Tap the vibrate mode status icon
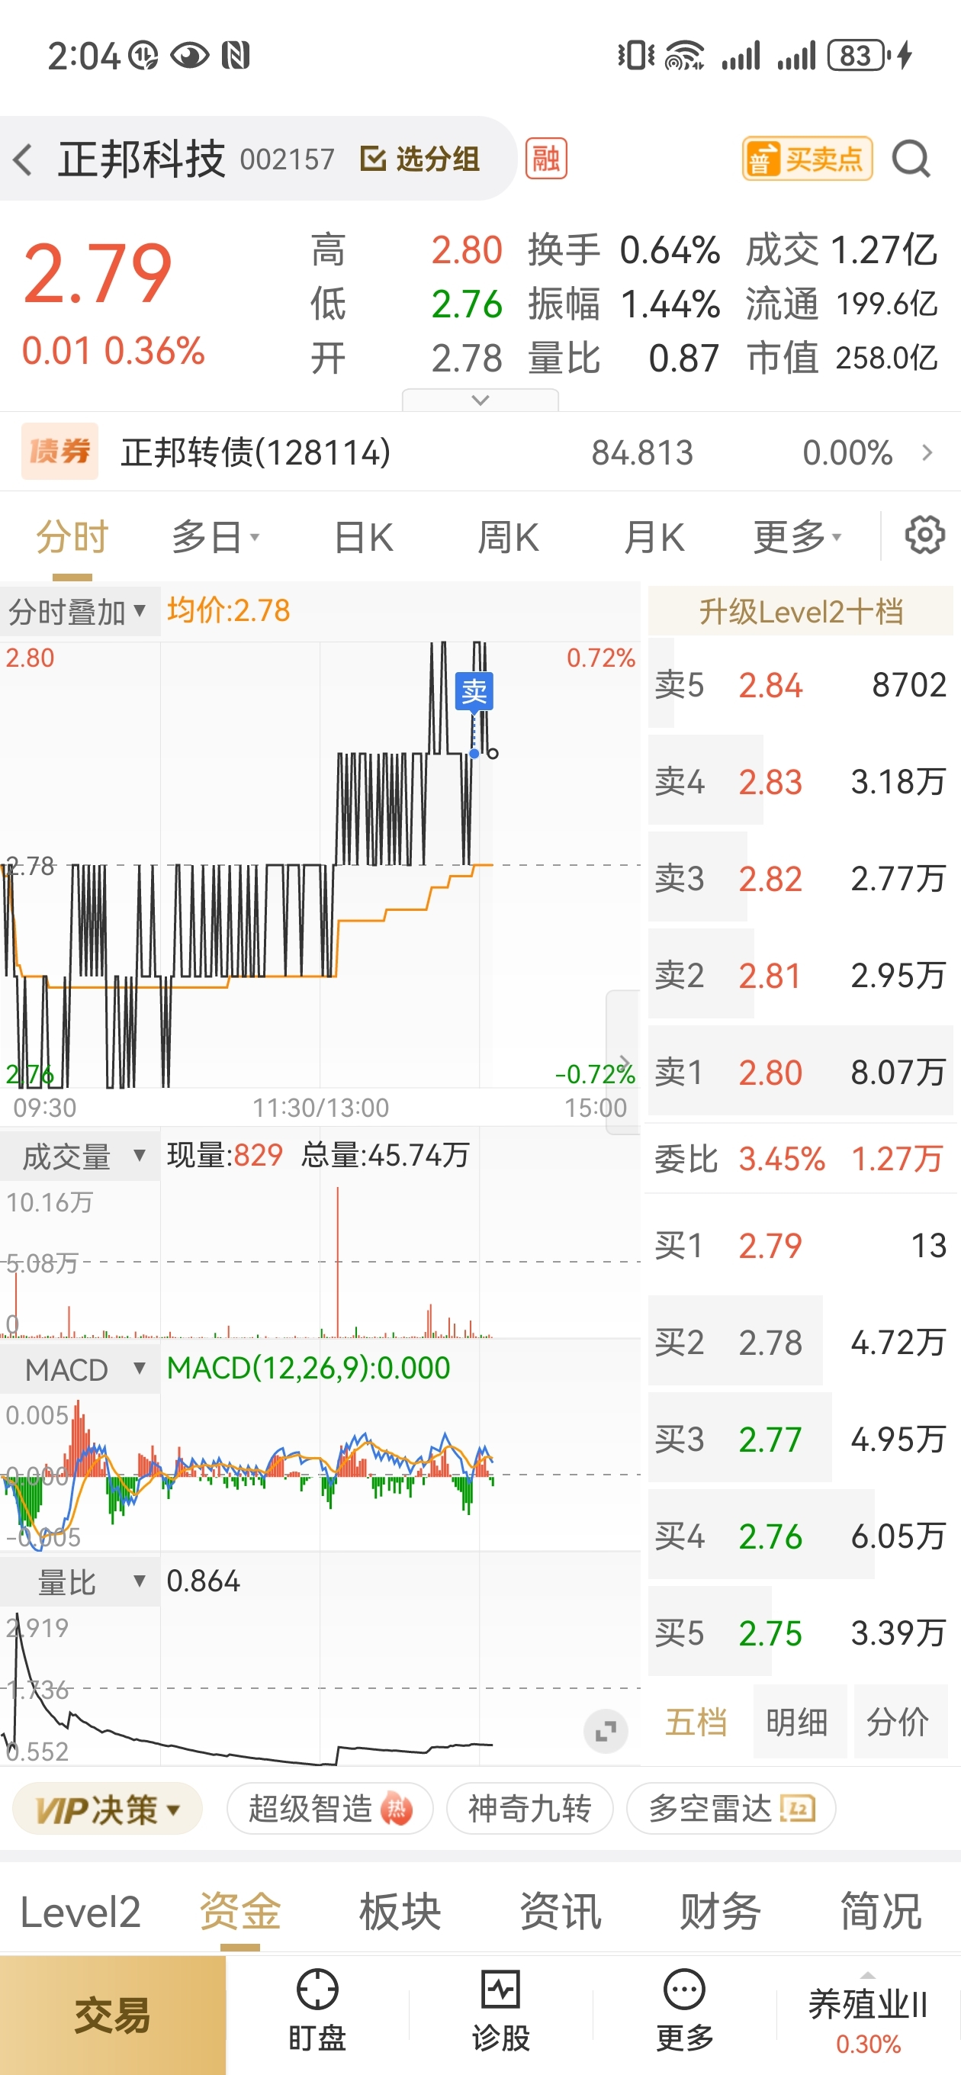The height and width of the screenshot is (2075, 961). 636,56
